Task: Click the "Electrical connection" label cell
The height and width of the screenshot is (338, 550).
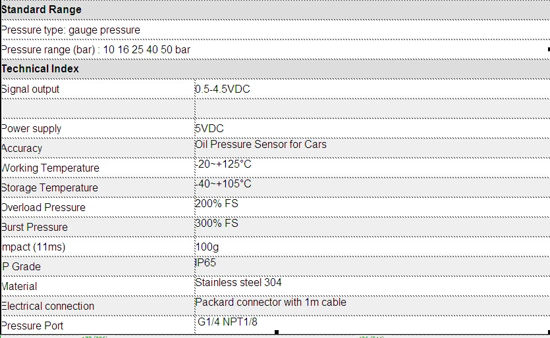Action: 47,306
